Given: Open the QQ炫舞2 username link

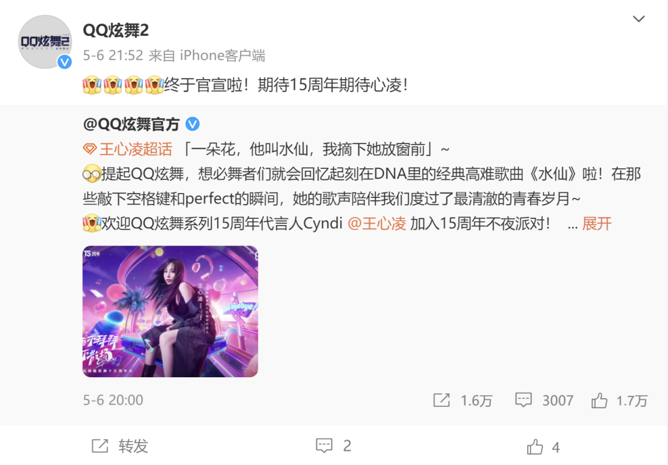Looking at the screenshot, I should (x=116, y=31).
